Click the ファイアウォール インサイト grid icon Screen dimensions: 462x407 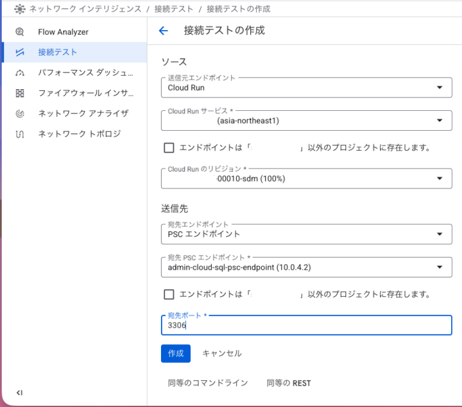(20, 94)
